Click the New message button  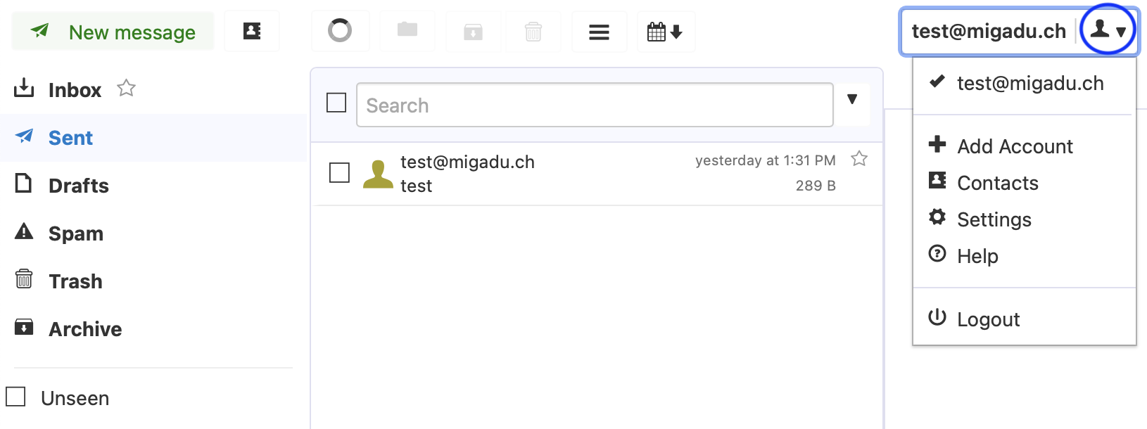pos(113,31)
